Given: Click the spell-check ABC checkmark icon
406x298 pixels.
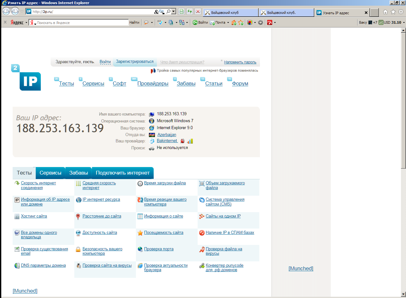Looking at the screenshot, I should (160, 22).
